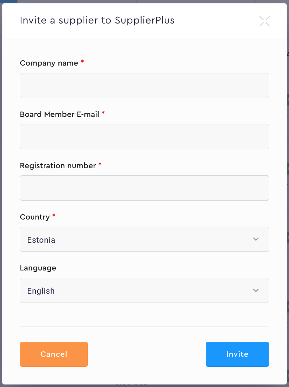The width and height of the screenshot is (289, 387).
Task: Click the Country field label
Action: tap(35, 217)
